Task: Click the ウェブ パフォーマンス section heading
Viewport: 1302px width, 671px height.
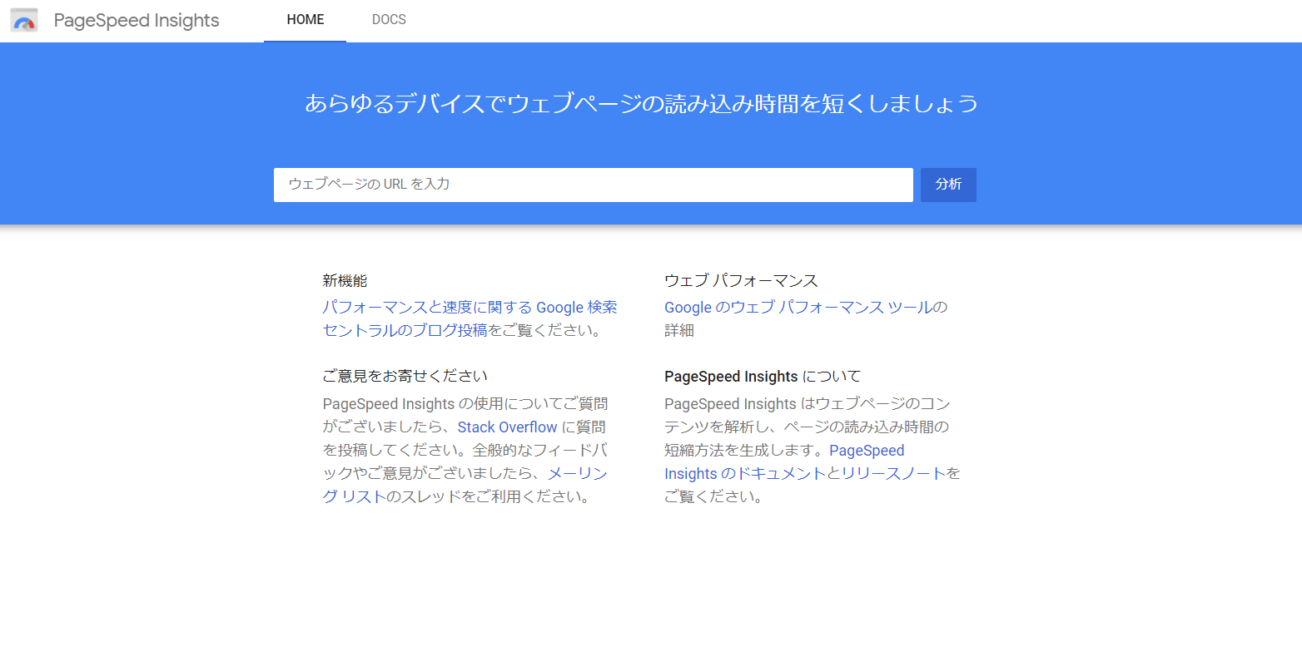Action: (741, 281)
